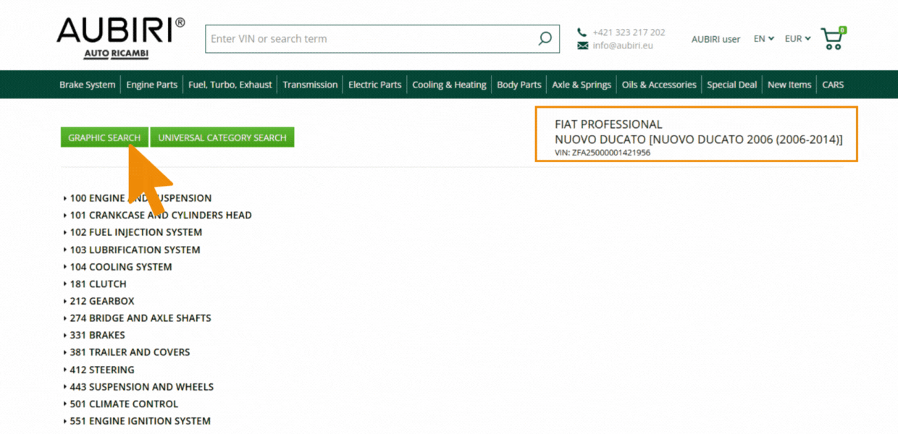This screenshot has width=898, height=434.
Task: Click the magnifier search icon
Action: coord(545,39)
